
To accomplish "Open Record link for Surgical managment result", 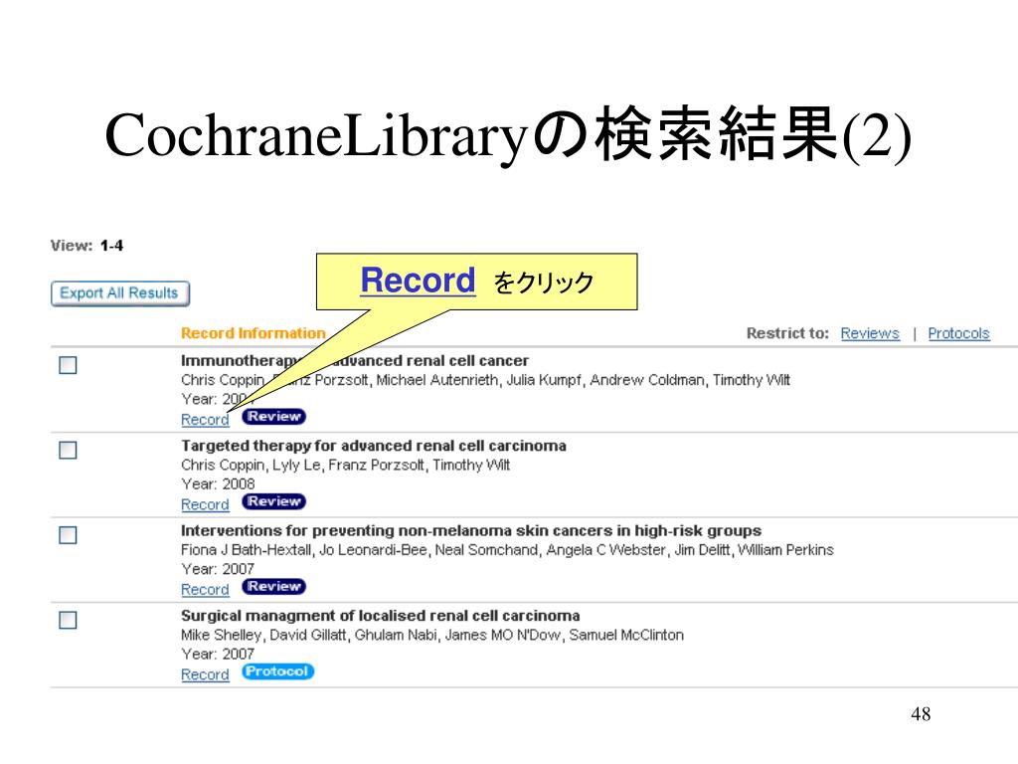I will (x=205, y=675).
